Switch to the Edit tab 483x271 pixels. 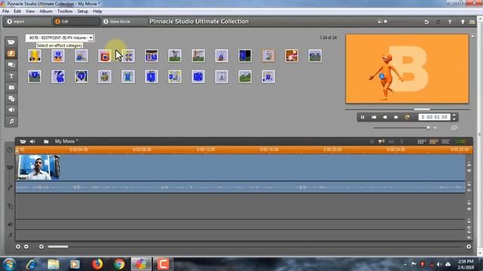(x=76, y=22)
